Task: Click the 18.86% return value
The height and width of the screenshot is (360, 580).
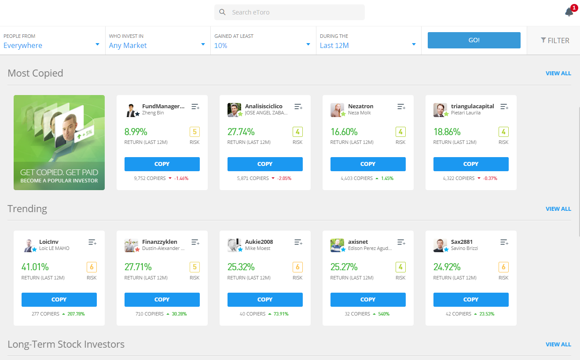Action: [447, 132]
